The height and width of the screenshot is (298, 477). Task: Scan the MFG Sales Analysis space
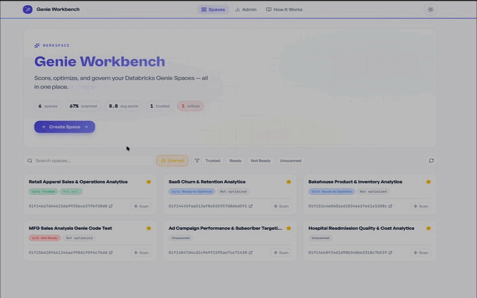[141, 253]
